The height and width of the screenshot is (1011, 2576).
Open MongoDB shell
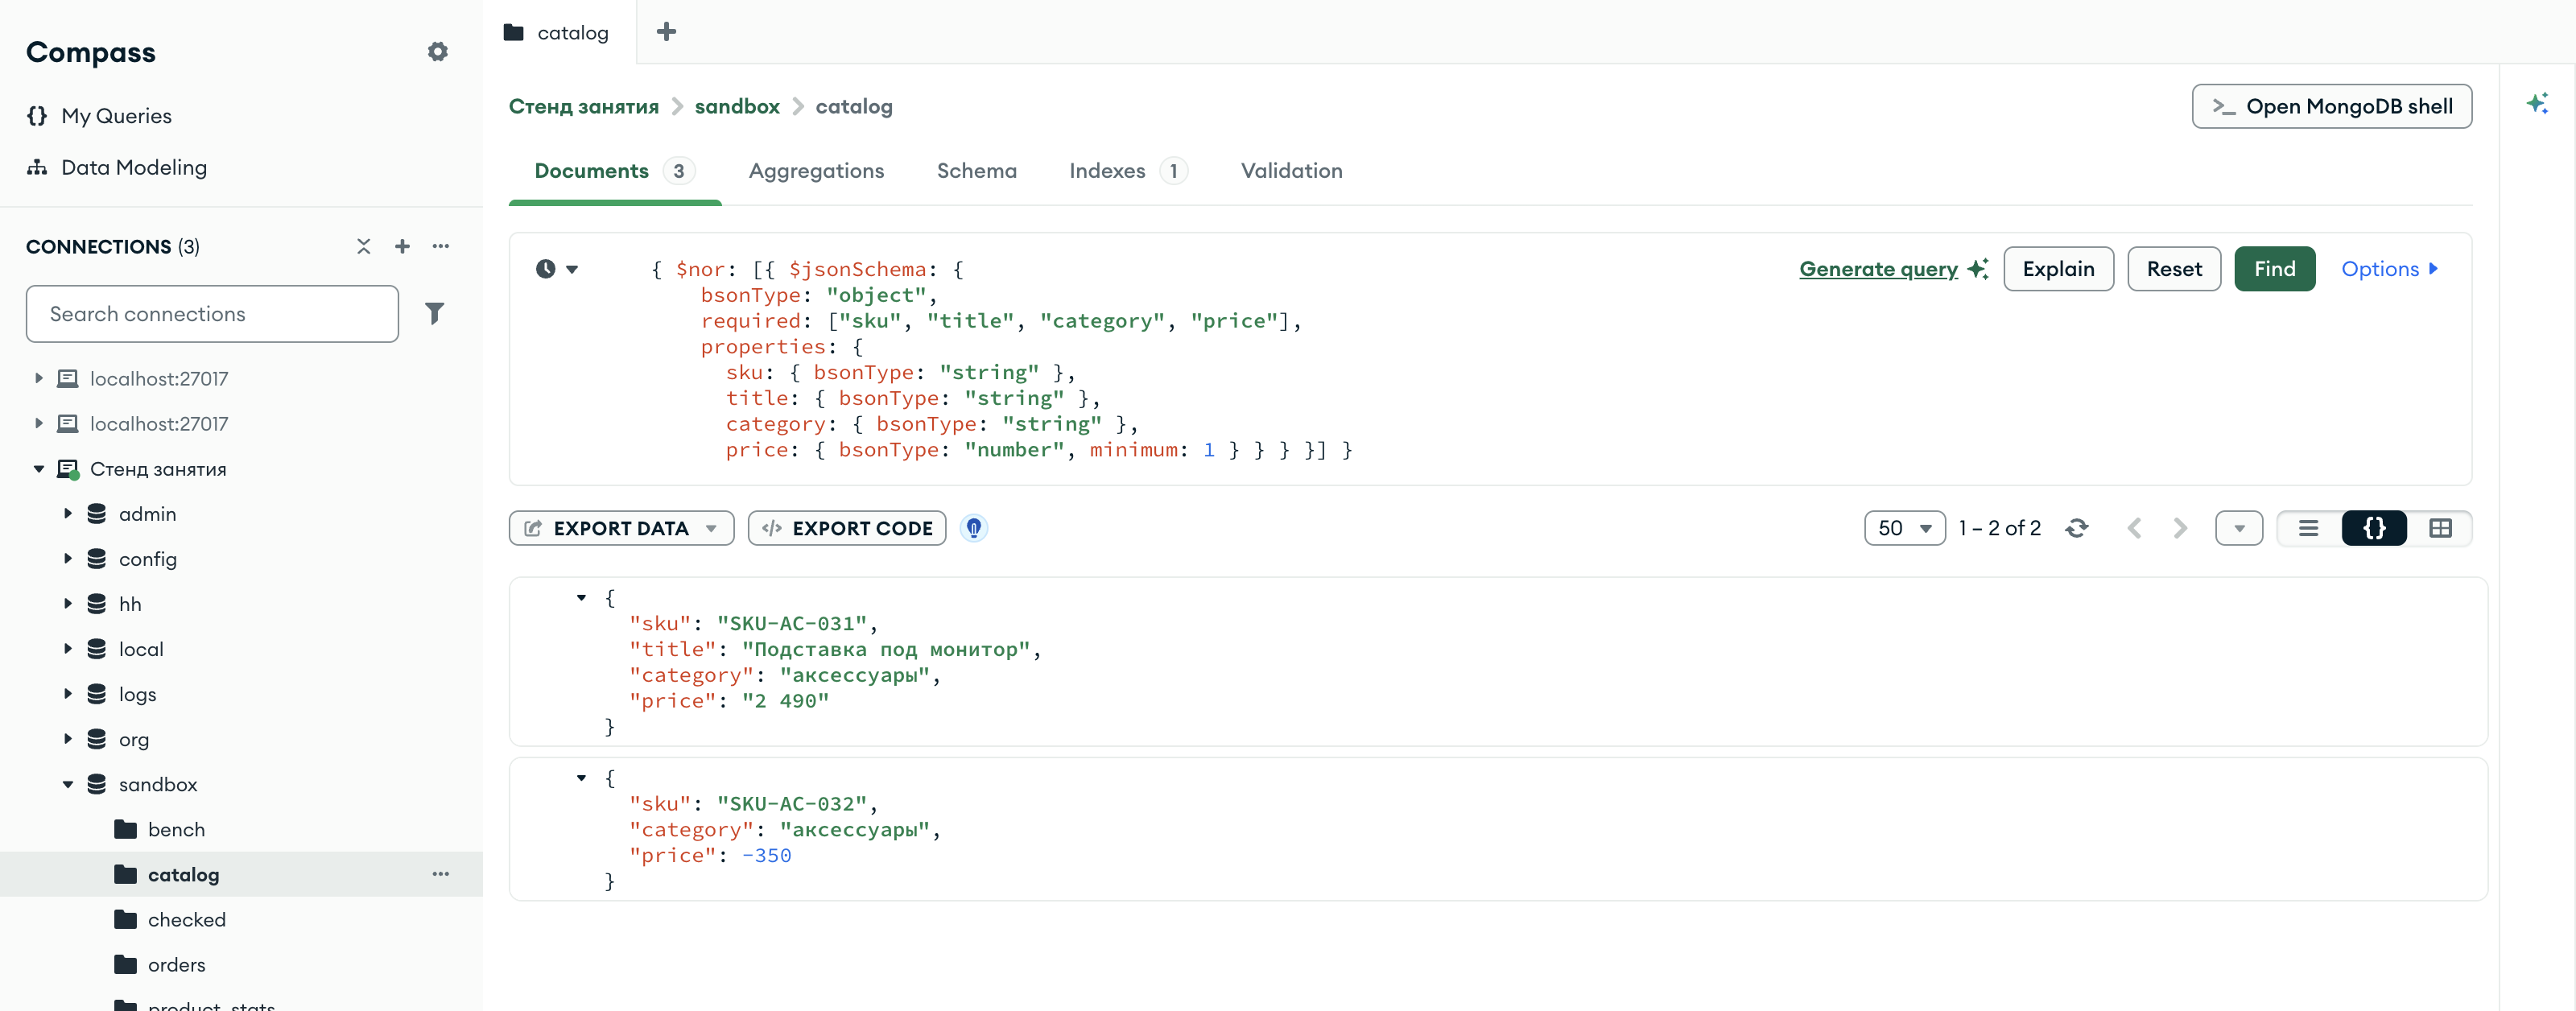click(x=2331, y=106)
